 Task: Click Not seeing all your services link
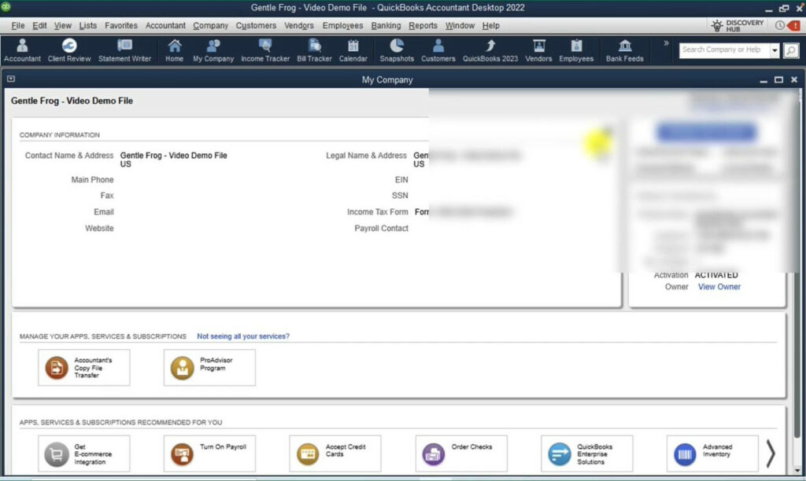coord(244,336)
